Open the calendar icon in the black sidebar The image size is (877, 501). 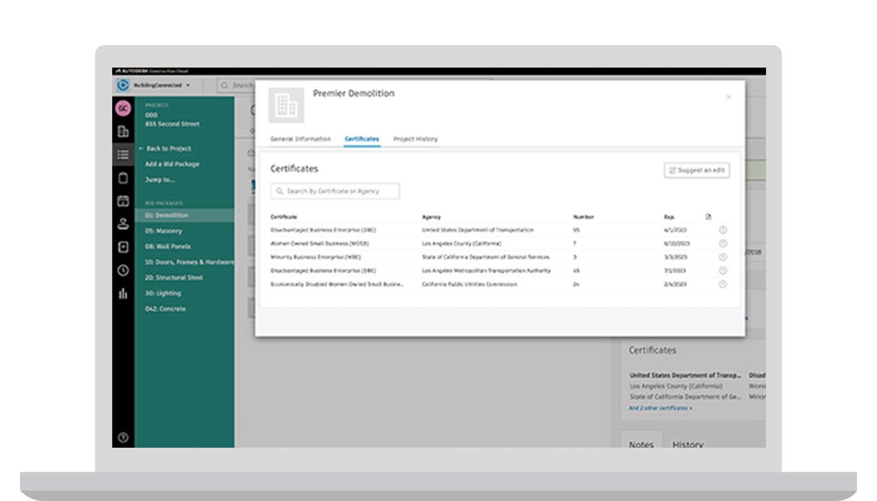tap(123, 200)
